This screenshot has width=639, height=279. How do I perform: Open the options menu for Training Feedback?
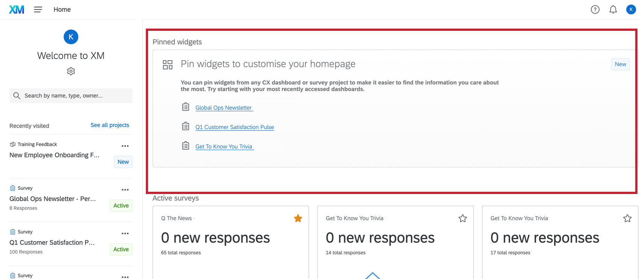pyautogui.click(x=125, y=146)
